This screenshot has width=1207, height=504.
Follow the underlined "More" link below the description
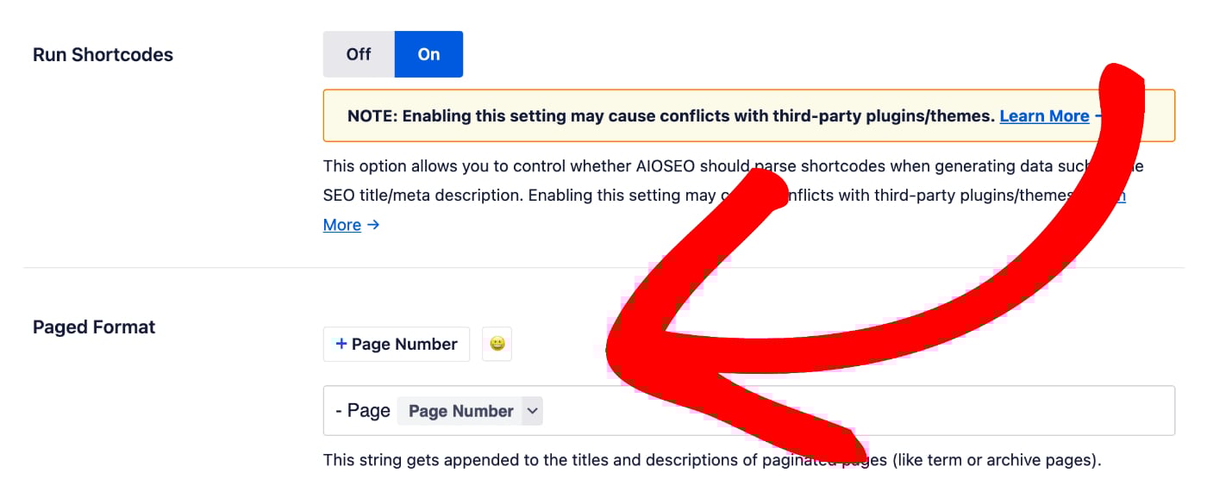(342, 225)
